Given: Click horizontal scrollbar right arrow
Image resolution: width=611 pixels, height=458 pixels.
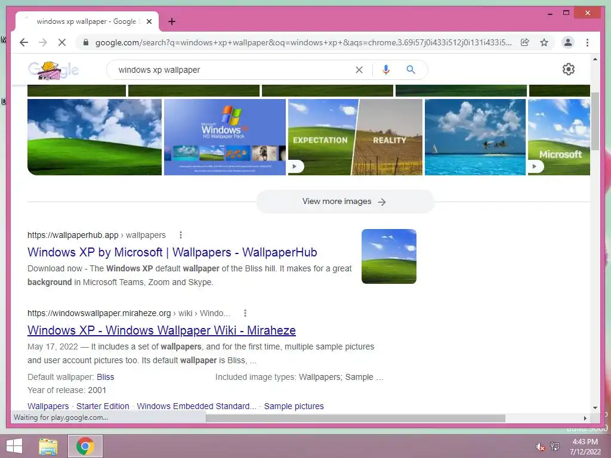Looking at the screenshot, I should pyautogui.click(x=585, y=418).
